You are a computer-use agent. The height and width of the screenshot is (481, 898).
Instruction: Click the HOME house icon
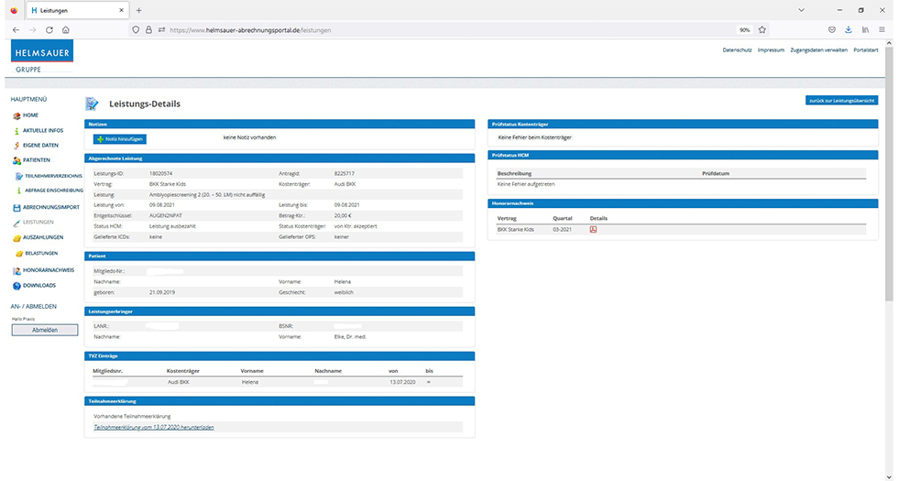coord(16,115)
